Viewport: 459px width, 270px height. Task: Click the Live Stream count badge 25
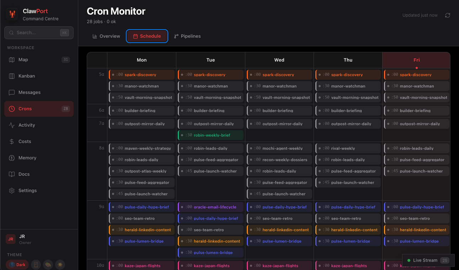(x=444, y=260)
